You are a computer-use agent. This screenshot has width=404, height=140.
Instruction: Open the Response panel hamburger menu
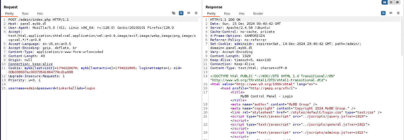398,13
